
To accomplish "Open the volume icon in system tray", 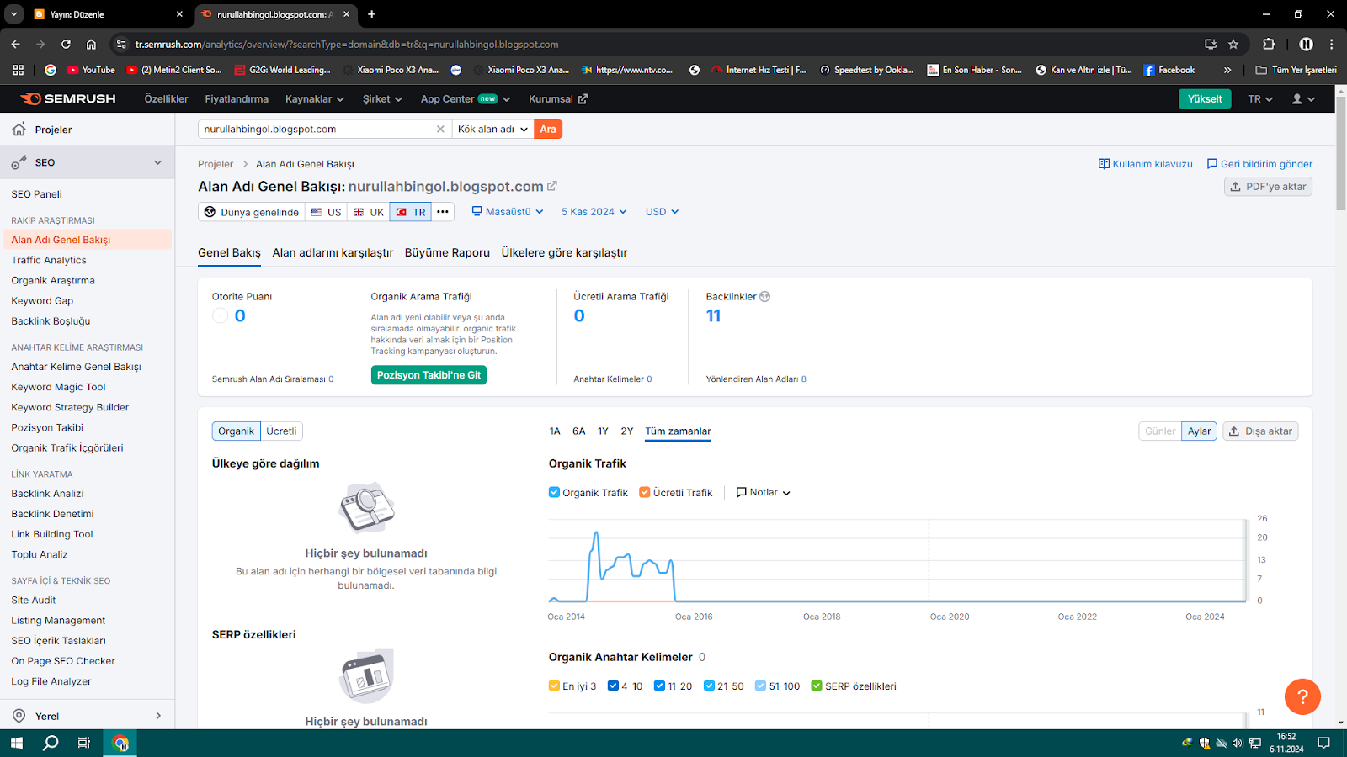I will pos(1237,743).
